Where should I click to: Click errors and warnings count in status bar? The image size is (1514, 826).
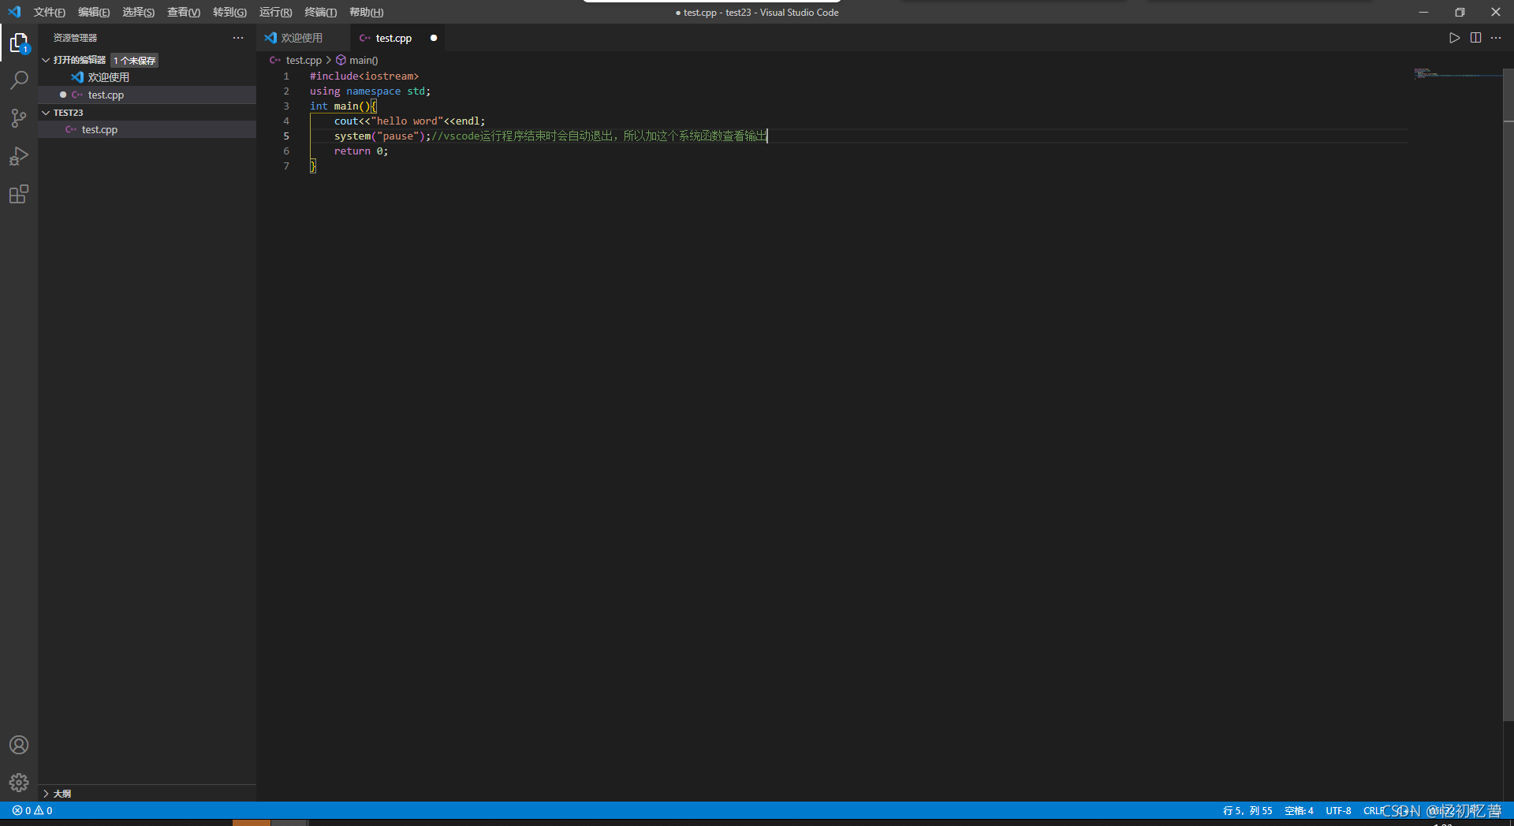pyautogui.click(x=32, y=810)
